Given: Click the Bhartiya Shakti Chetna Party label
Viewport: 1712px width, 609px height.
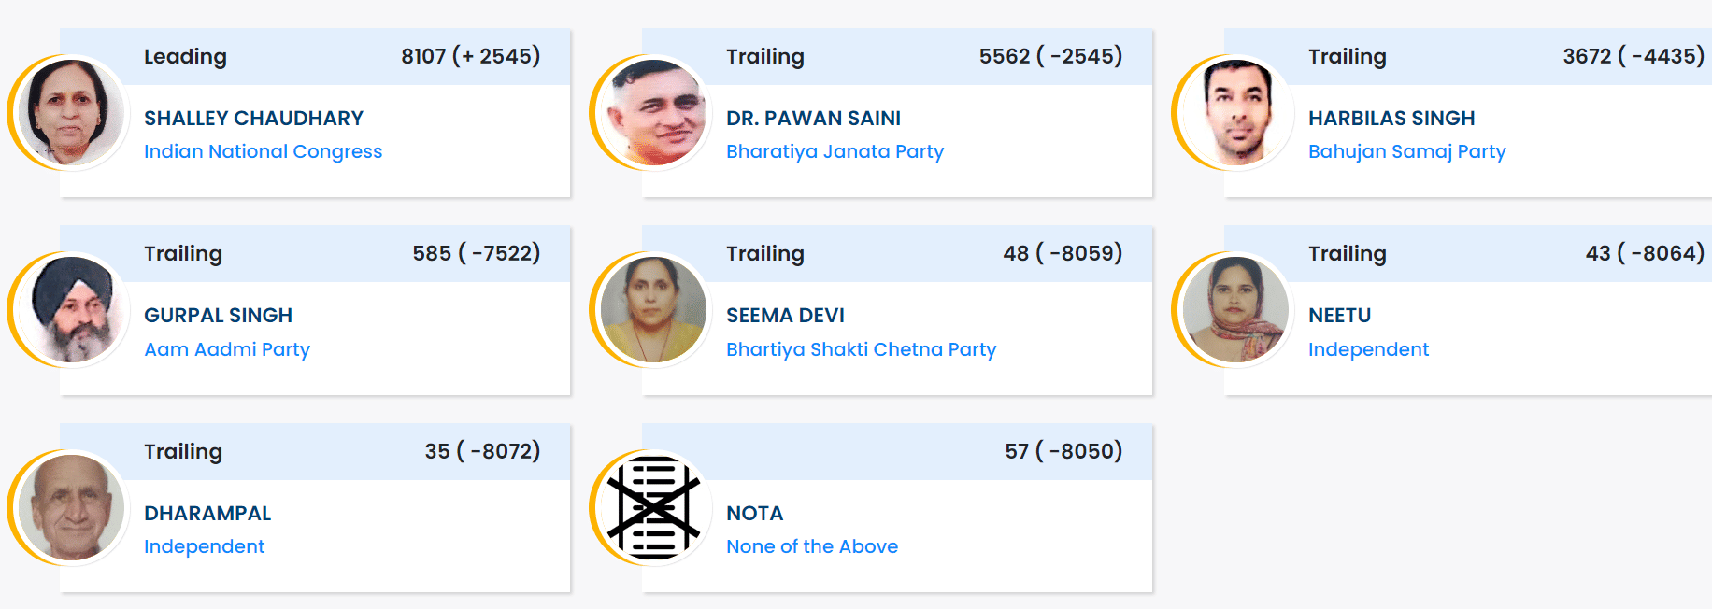Looking at the screenshot, I should (861, 349).
